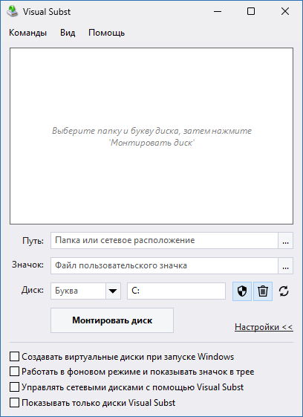Click the trash bin delete icon

pos(263,291)
